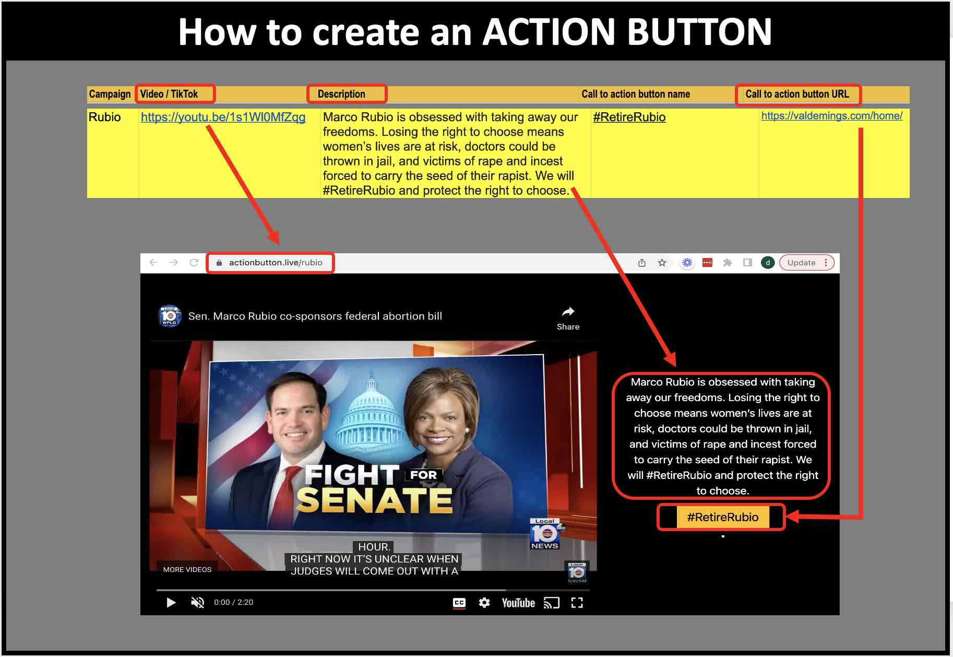Click the video thumbnail FIGHT FOR SENATE

373,455
